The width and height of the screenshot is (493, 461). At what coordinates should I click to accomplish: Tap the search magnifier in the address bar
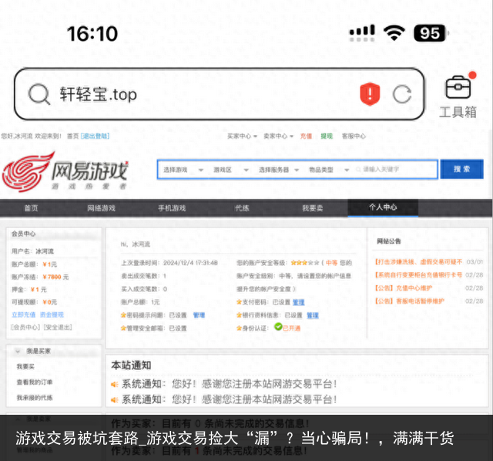click(39, 94)
